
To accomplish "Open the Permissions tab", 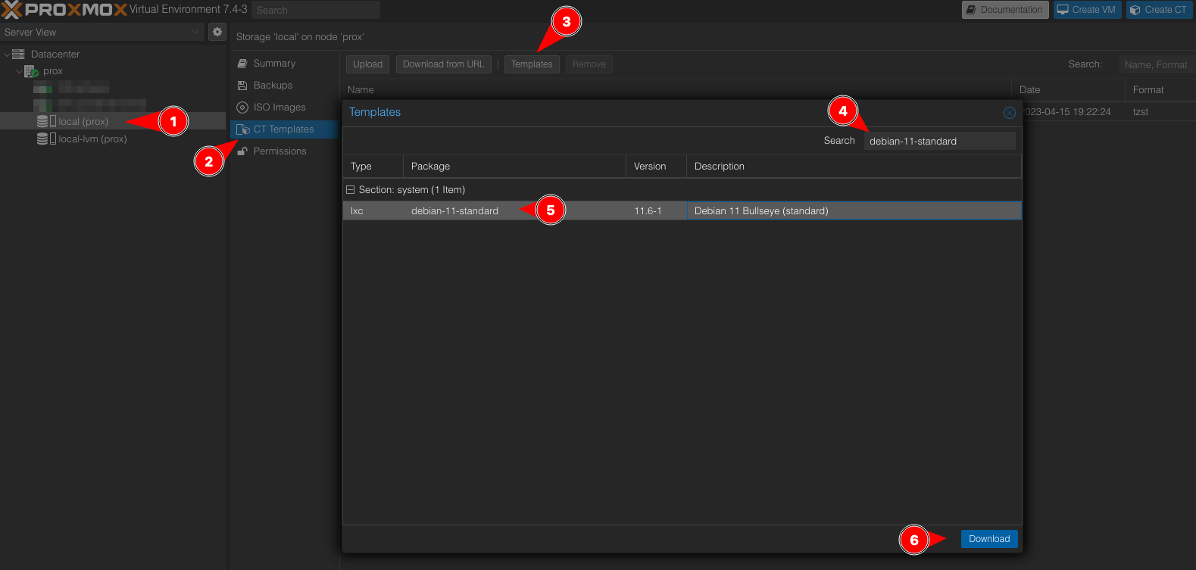I will tap(284, 151).
